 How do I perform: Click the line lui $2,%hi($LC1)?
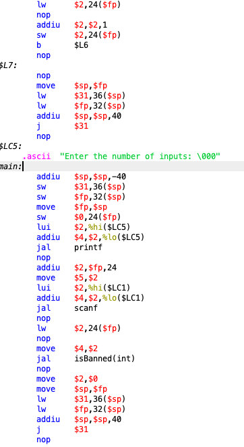[83, 288]
